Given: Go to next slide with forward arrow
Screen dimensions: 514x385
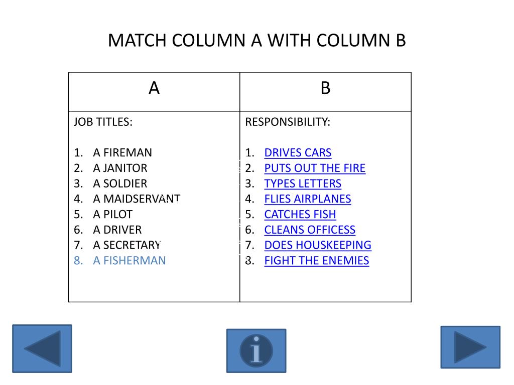Looking at the screenshot, I should [x=470, y=347].
